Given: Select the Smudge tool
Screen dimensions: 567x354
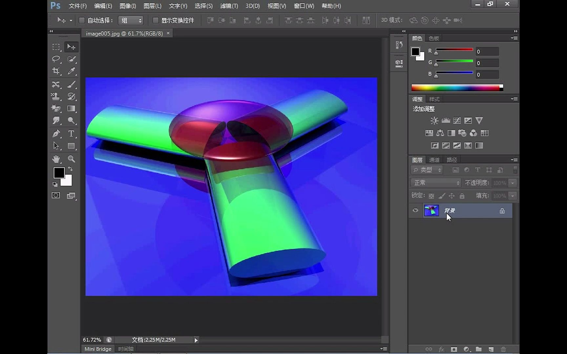Looking at the screenshot, I should click(x=56, y=120).
